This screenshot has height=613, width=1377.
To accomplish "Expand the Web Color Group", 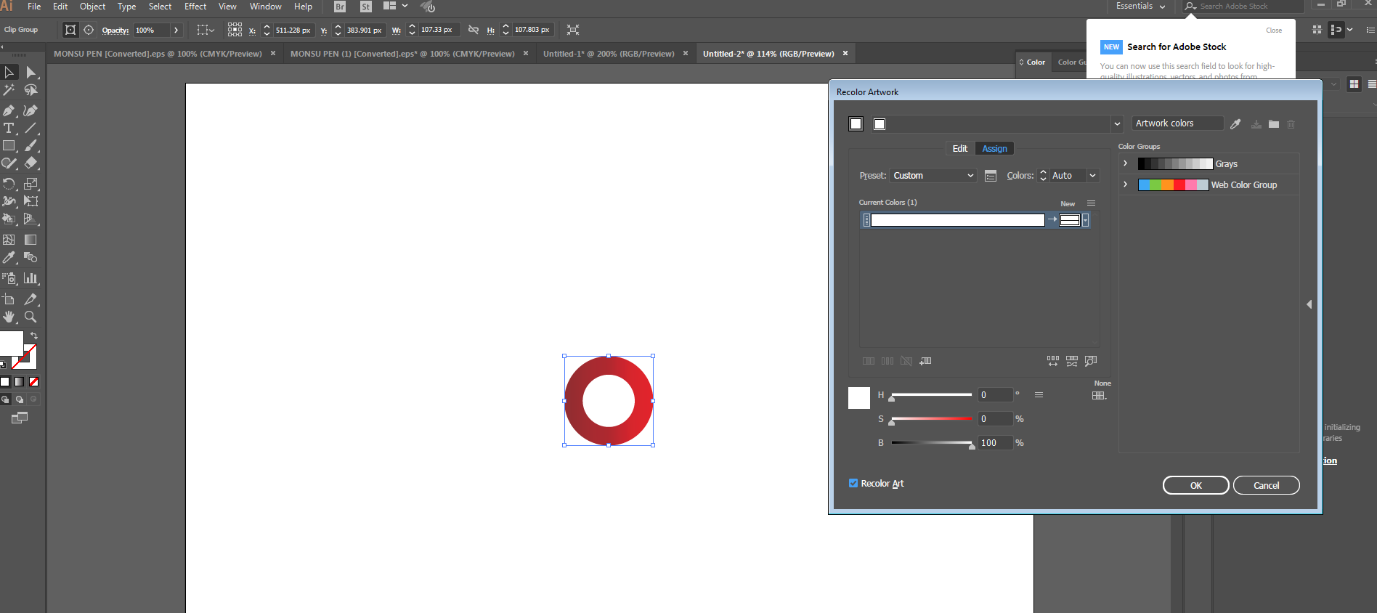I will [1126, 184].
